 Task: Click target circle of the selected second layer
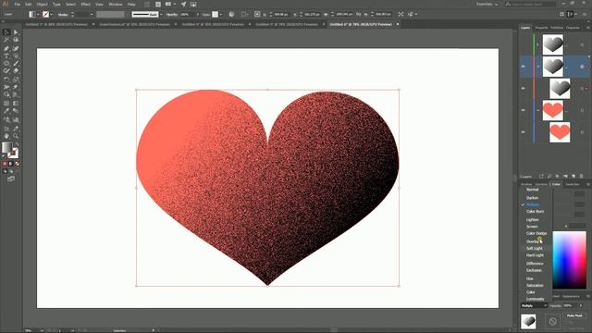(582, 67)
